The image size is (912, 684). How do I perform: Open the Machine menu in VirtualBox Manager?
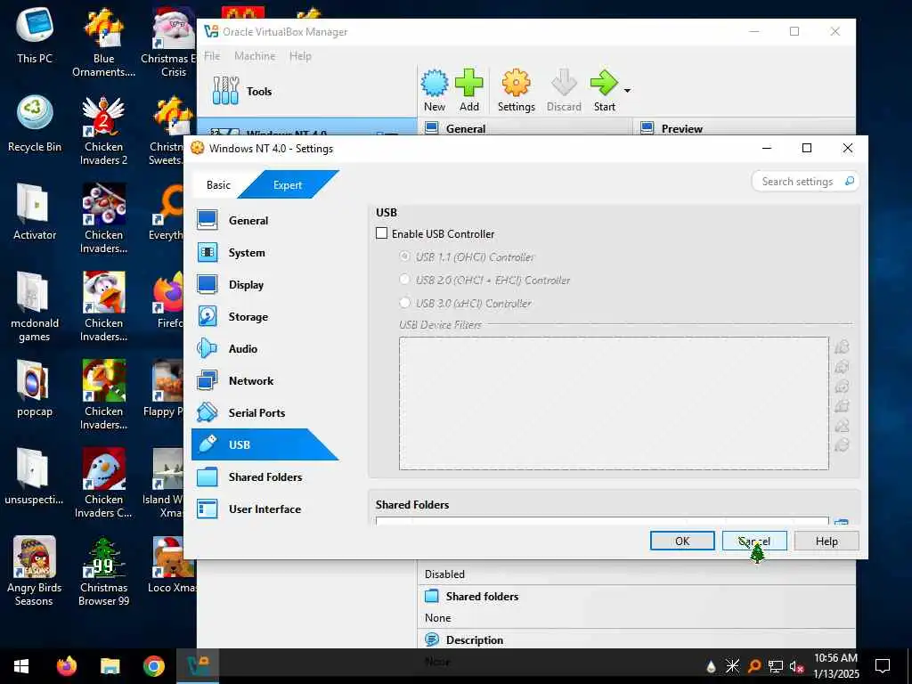[255, 56]
